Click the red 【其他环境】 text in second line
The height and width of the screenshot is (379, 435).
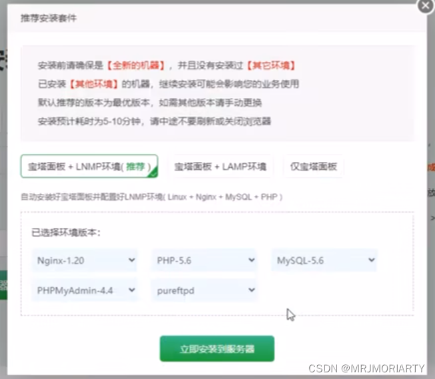pos(94,84)
